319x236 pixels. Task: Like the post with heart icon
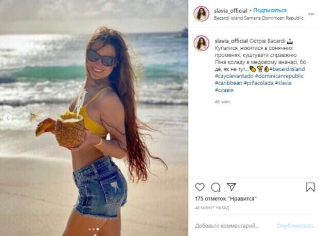click(x=200, y=187)
